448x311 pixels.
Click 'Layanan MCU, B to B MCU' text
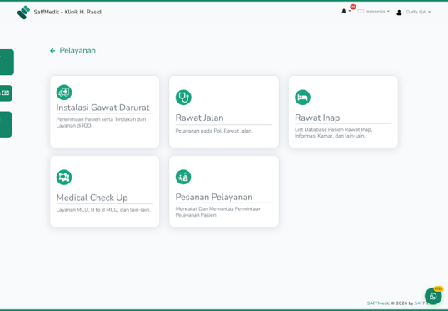click(103, 210)
